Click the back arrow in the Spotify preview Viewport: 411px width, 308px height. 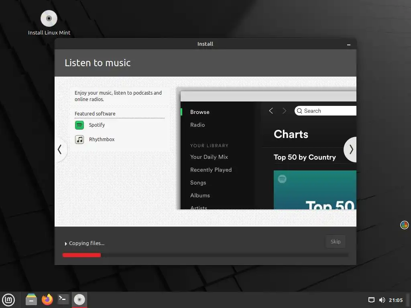(x=271, y=111)
